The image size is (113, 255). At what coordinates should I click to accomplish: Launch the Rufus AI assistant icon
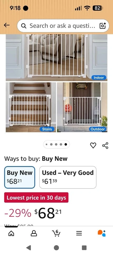tap(102, 233)
